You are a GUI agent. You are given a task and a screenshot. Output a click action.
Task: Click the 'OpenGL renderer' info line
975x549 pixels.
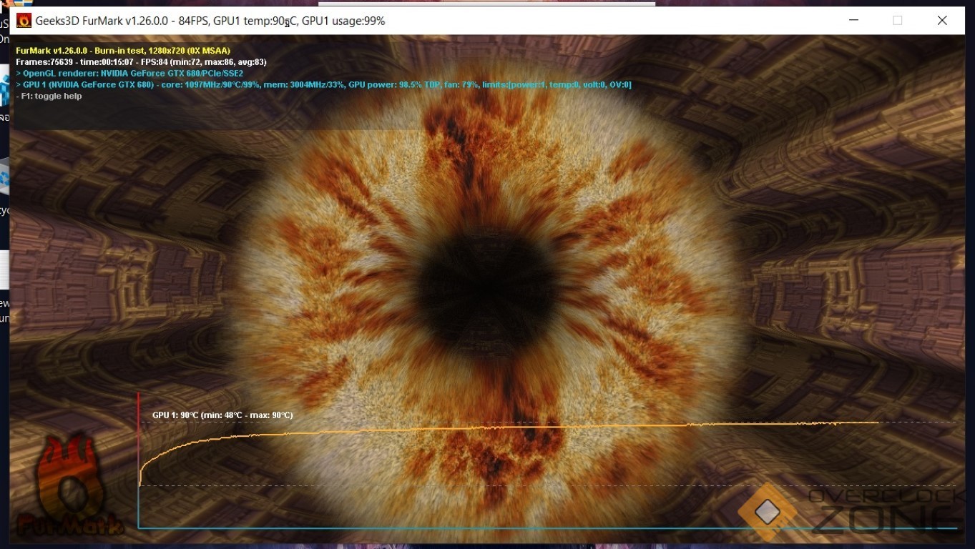(129, 74)
